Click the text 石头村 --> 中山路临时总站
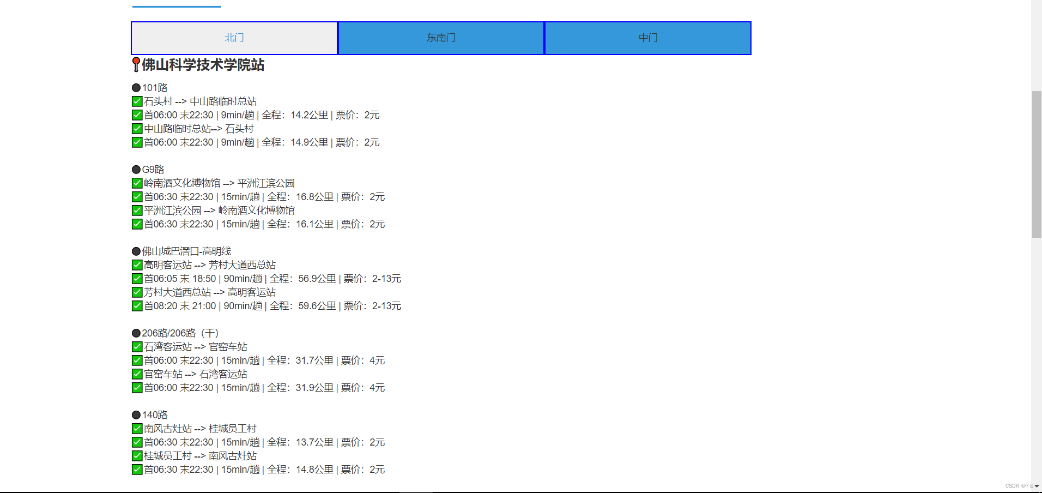 tap(201, 101)
